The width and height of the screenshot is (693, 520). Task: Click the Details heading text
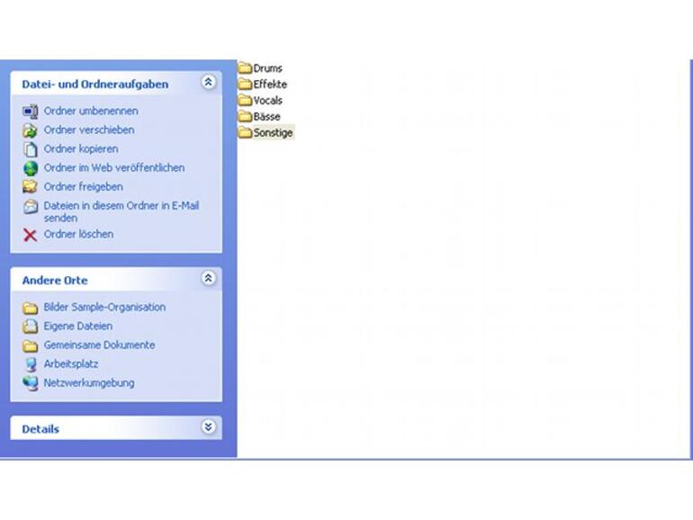pos(40,429)
